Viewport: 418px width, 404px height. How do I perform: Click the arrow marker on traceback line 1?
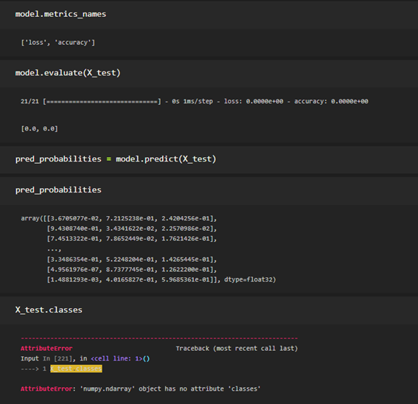tap(29, 369)
